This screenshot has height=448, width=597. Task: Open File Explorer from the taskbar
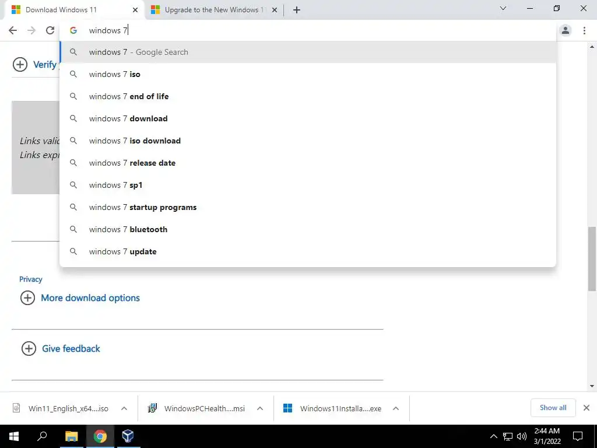71,436
